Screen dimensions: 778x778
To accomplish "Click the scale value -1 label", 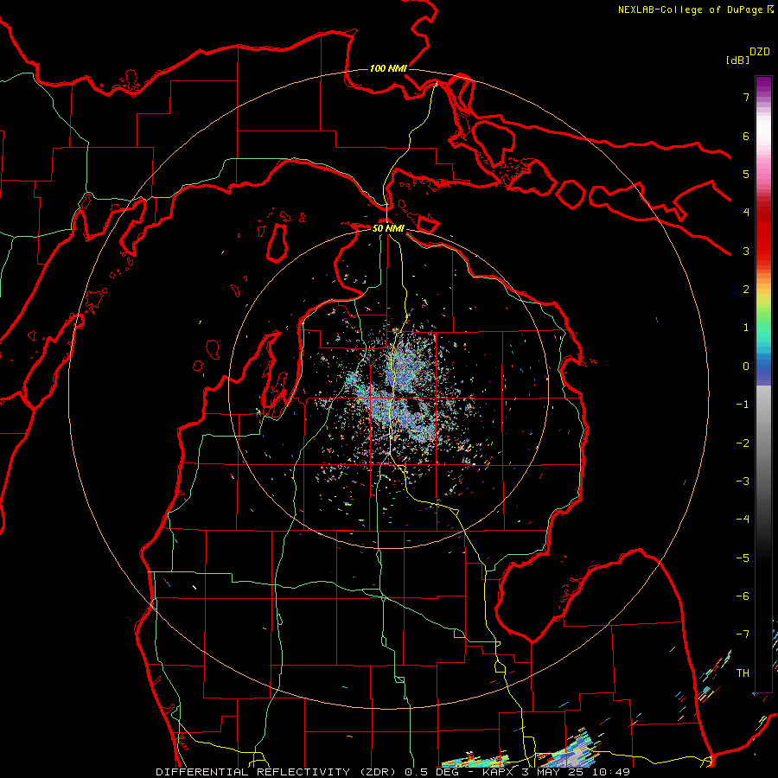I will click(743, 405).
